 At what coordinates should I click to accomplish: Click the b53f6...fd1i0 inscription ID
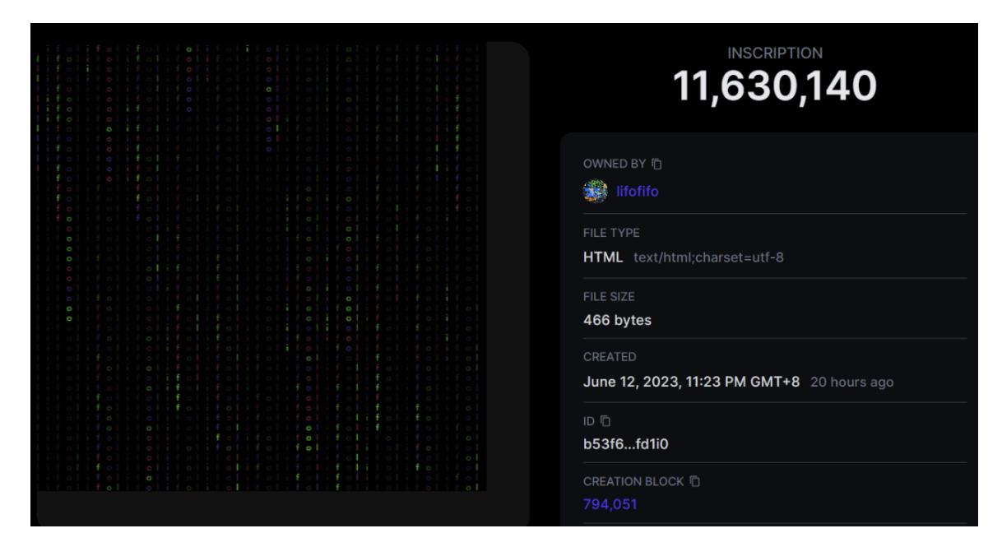(624, 442)
